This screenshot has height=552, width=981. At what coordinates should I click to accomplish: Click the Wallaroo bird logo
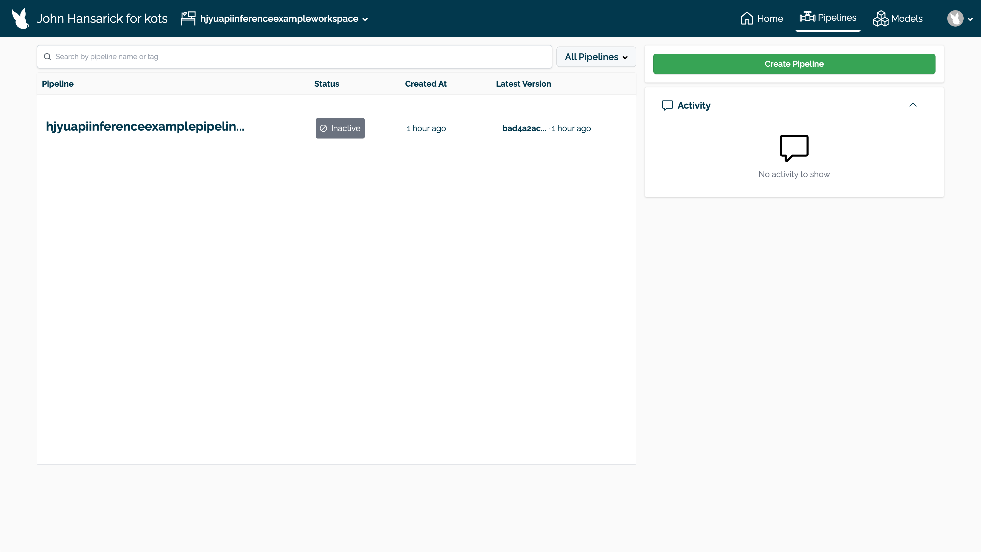(x=20, y=18)
